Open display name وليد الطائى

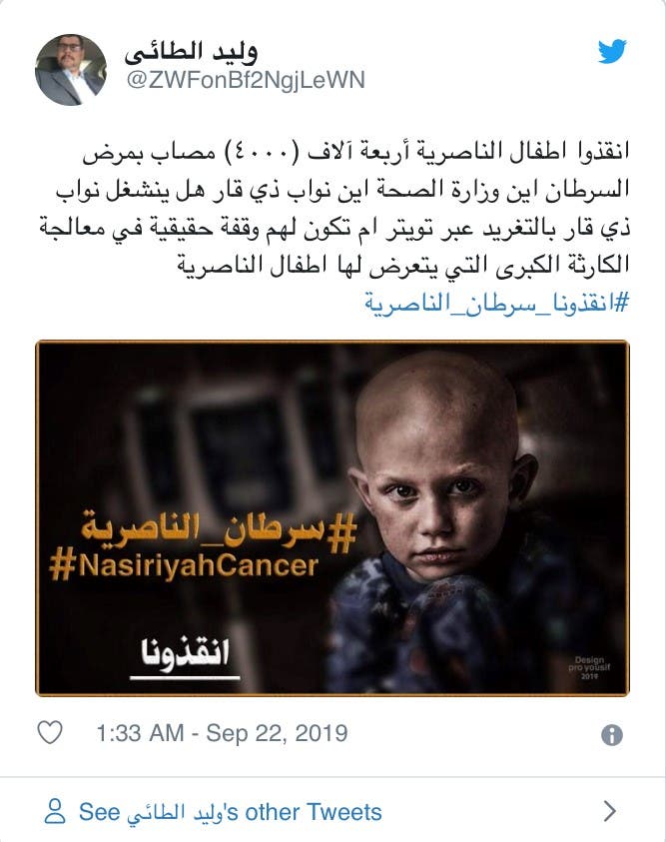[x=191, y=52]
